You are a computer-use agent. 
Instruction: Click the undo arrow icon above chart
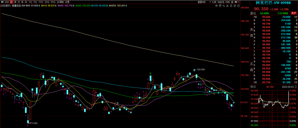click(224, 6)
